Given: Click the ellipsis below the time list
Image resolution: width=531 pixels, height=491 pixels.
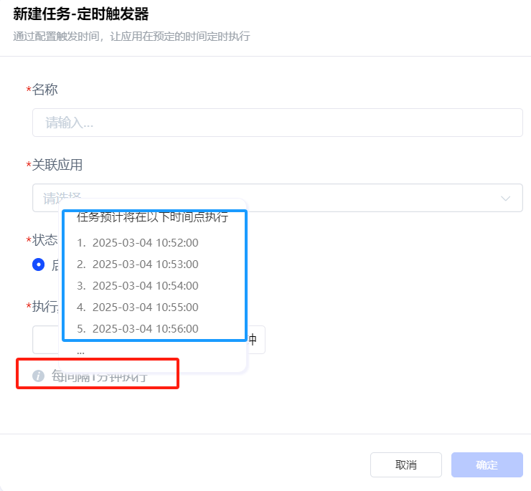Looking at the screenshot, I should tap(81, 351).
